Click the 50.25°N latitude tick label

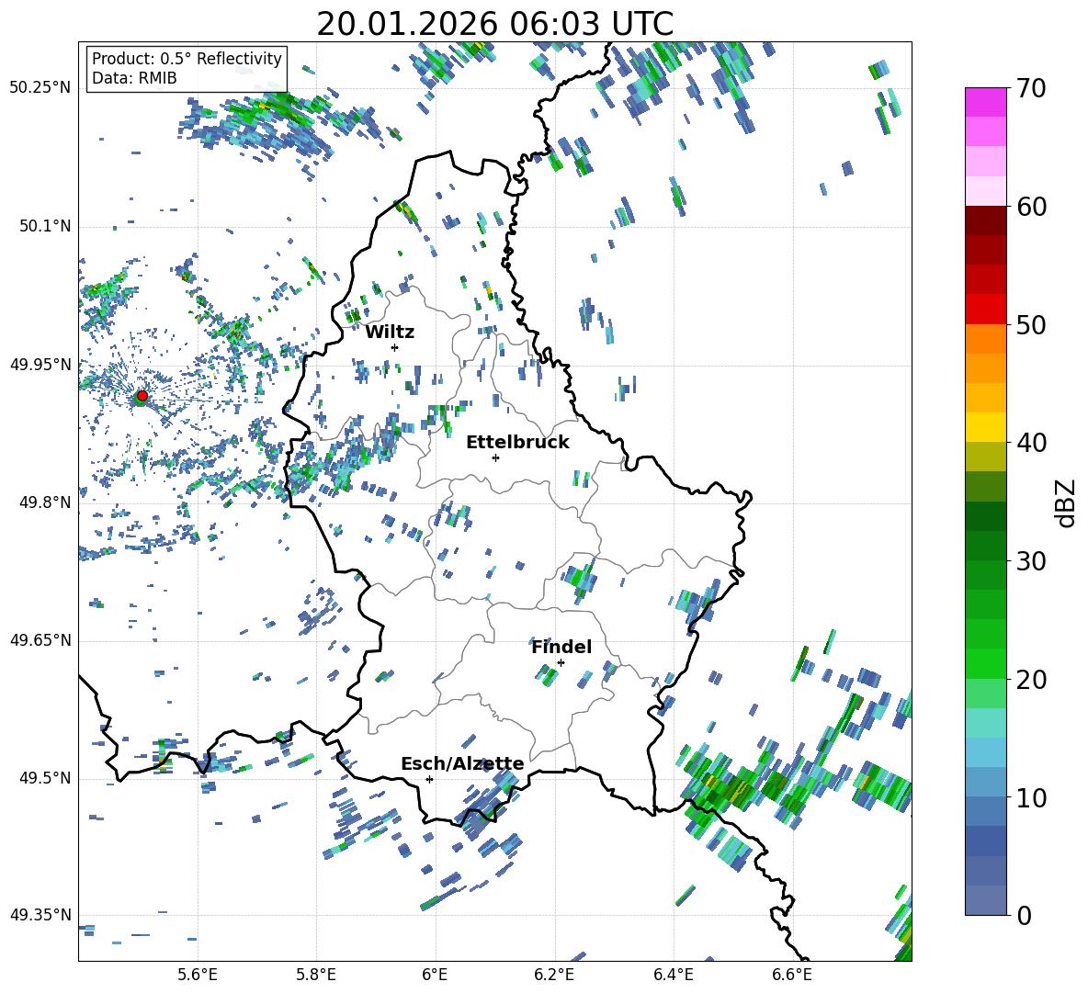point(40,88)
